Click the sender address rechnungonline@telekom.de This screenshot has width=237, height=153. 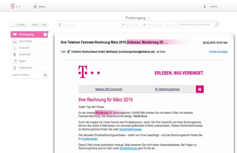(137, 52)
